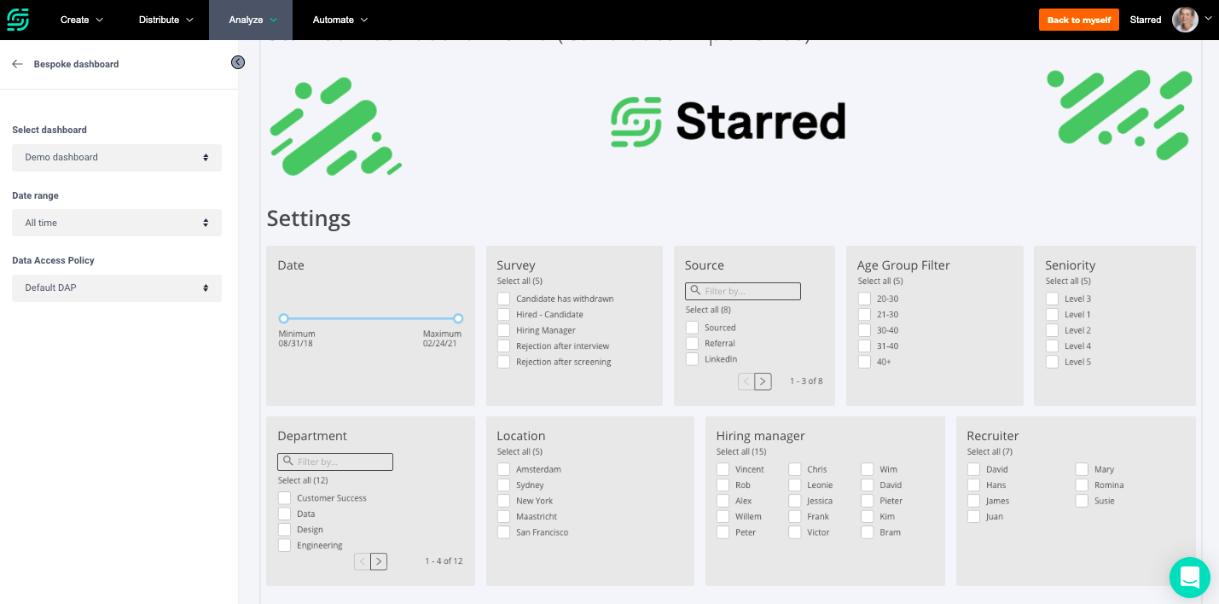Image resolution: width=1219 pixels, height=604 pixels.
Task: Check hiring manager Kim
Action: click(x=868, y=517)
